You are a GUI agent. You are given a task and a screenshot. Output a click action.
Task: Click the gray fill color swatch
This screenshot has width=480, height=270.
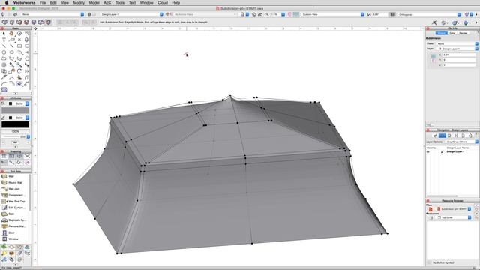pyautogui.click(x=15, y=110)
